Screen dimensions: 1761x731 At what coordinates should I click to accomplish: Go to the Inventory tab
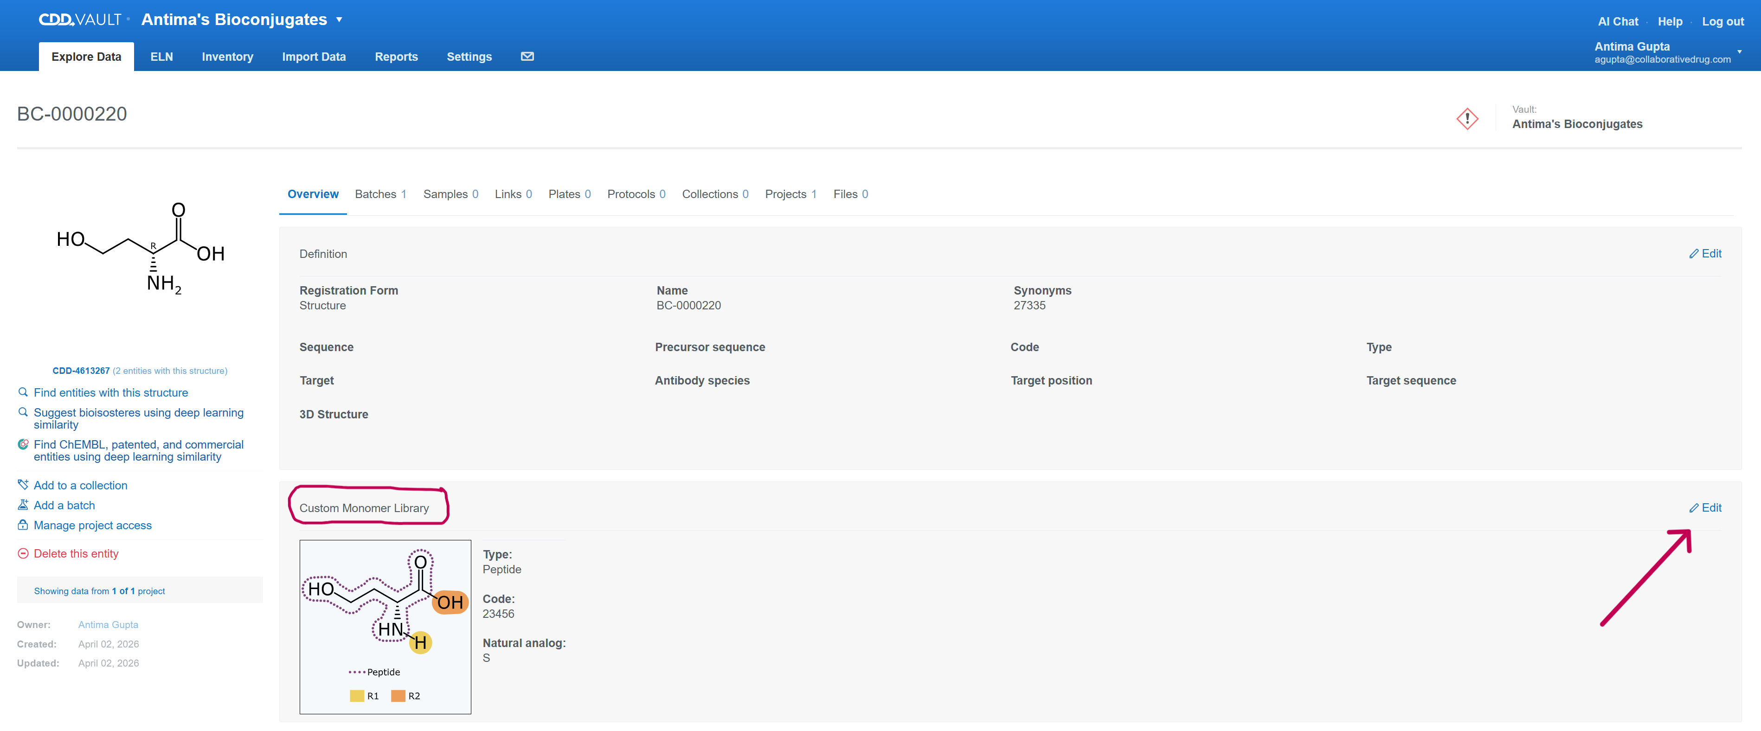tap(227, 57)
